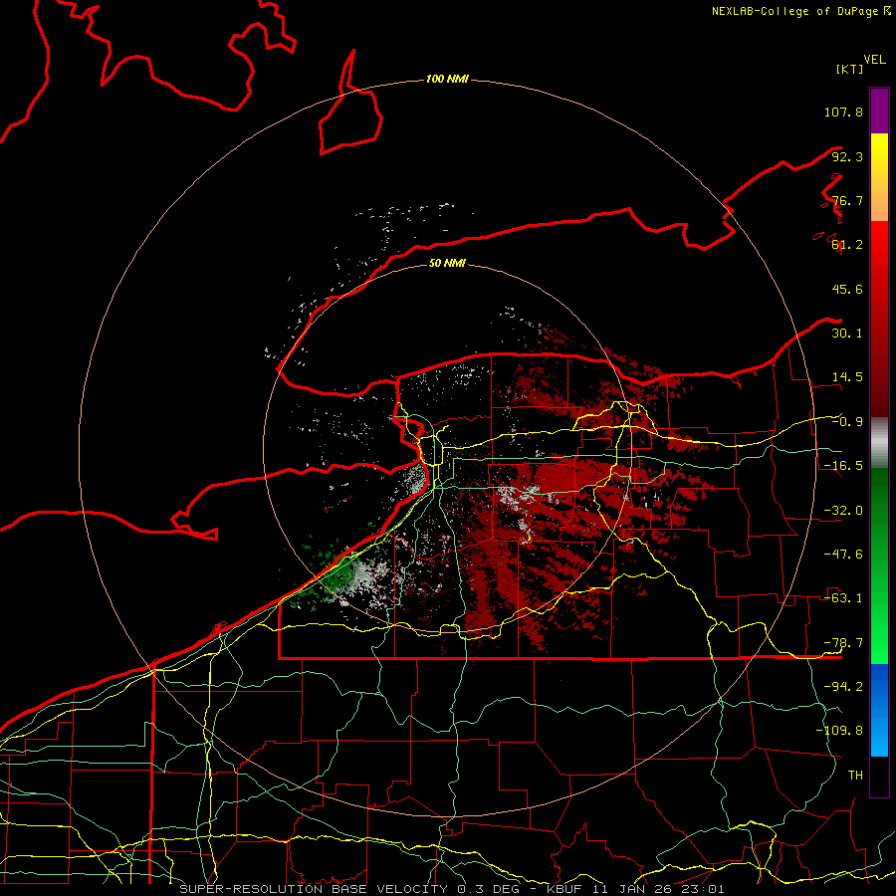
Task: Click the 100 NMI range ring label
Action: 447,79
